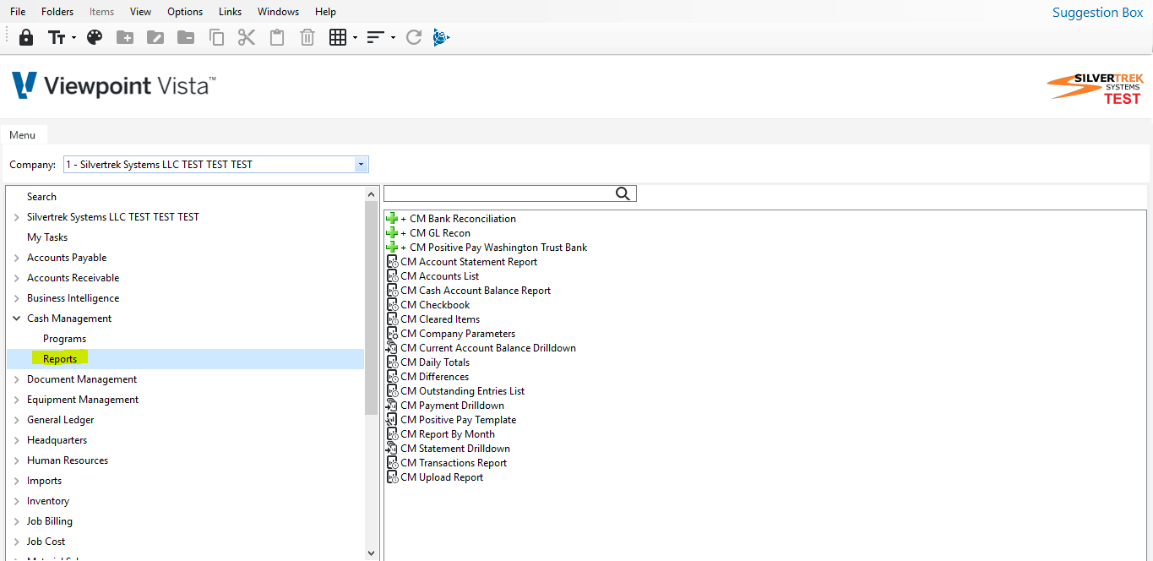Open CM Transactions Report

tap(454, 463)
